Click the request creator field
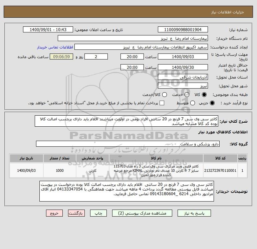 pyautogui.click(x=141, y=47)
